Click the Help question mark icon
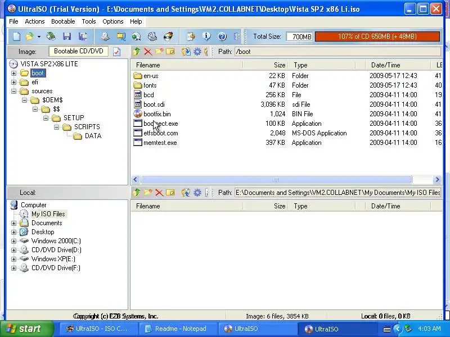The image size is (450, 337). tap(222, 37)
